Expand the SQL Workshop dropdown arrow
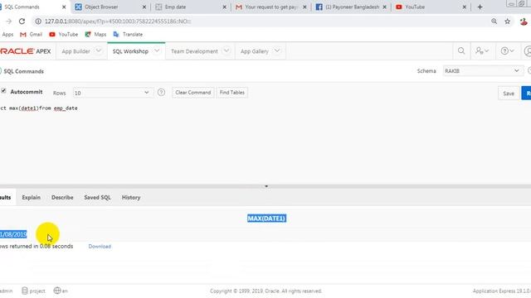The width and height of the screenshot is (531, 298). tap(157, 50)
